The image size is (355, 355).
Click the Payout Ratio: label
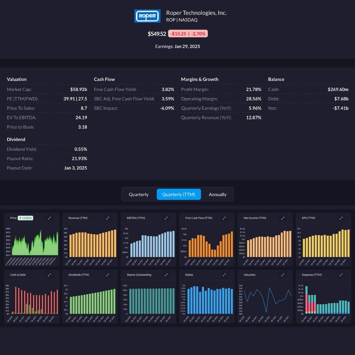[x=20, y=158]
